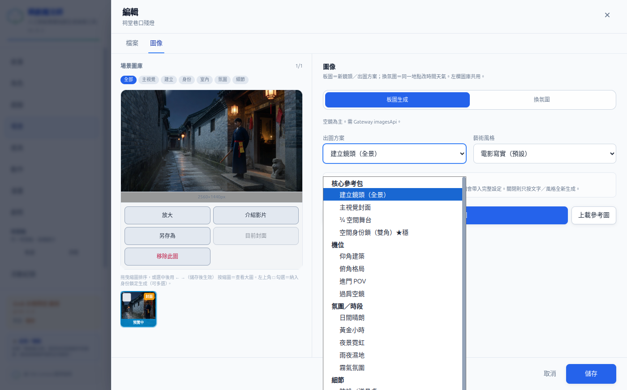Choose 進門 POV option
Image resolution: width=627 pixels, height=390 pixels.
pyautogui.click(x=393, y=281)
